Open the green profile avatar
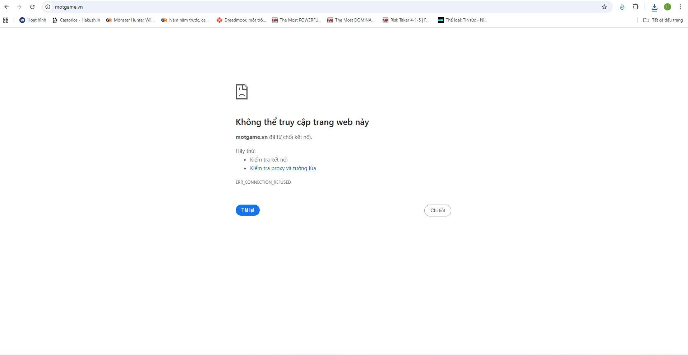This screenshot has height=355, width=688. [x=668, y=7]
